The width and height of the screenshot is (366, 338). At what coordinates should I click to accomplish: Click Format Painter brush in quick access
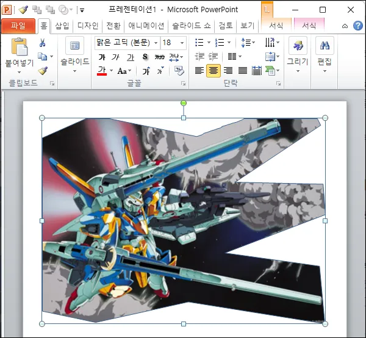(x=23, y=10)
